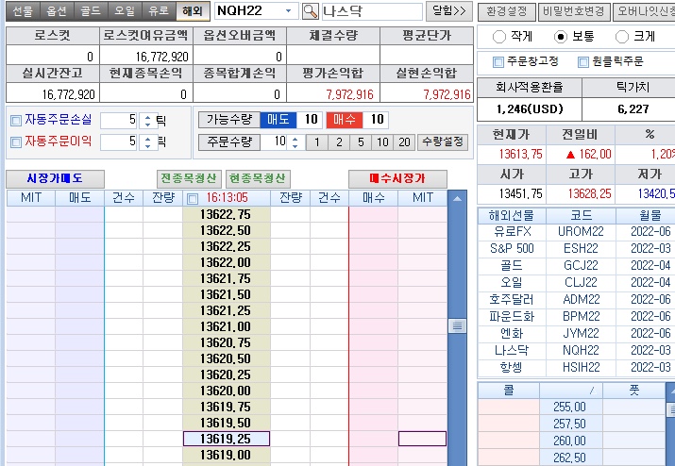Click the magnifier search icon beside 나스닥
Viewport: 675px width, 466px height.
311,11
